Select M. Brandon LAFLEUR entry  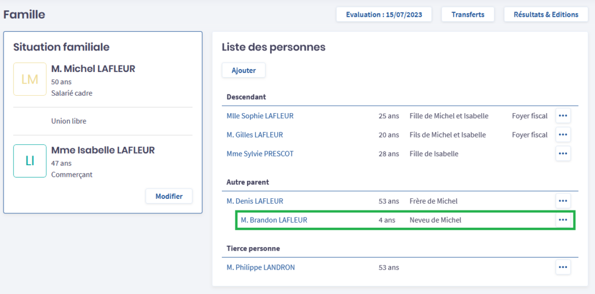pyautogui.click(x=274, y=220)
